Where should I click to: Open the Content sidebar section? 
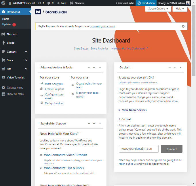[12, 51]
